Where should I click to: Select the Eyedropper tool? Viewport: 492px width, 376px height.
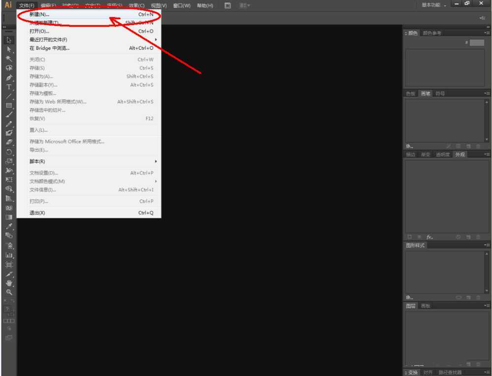coord(9,226)
